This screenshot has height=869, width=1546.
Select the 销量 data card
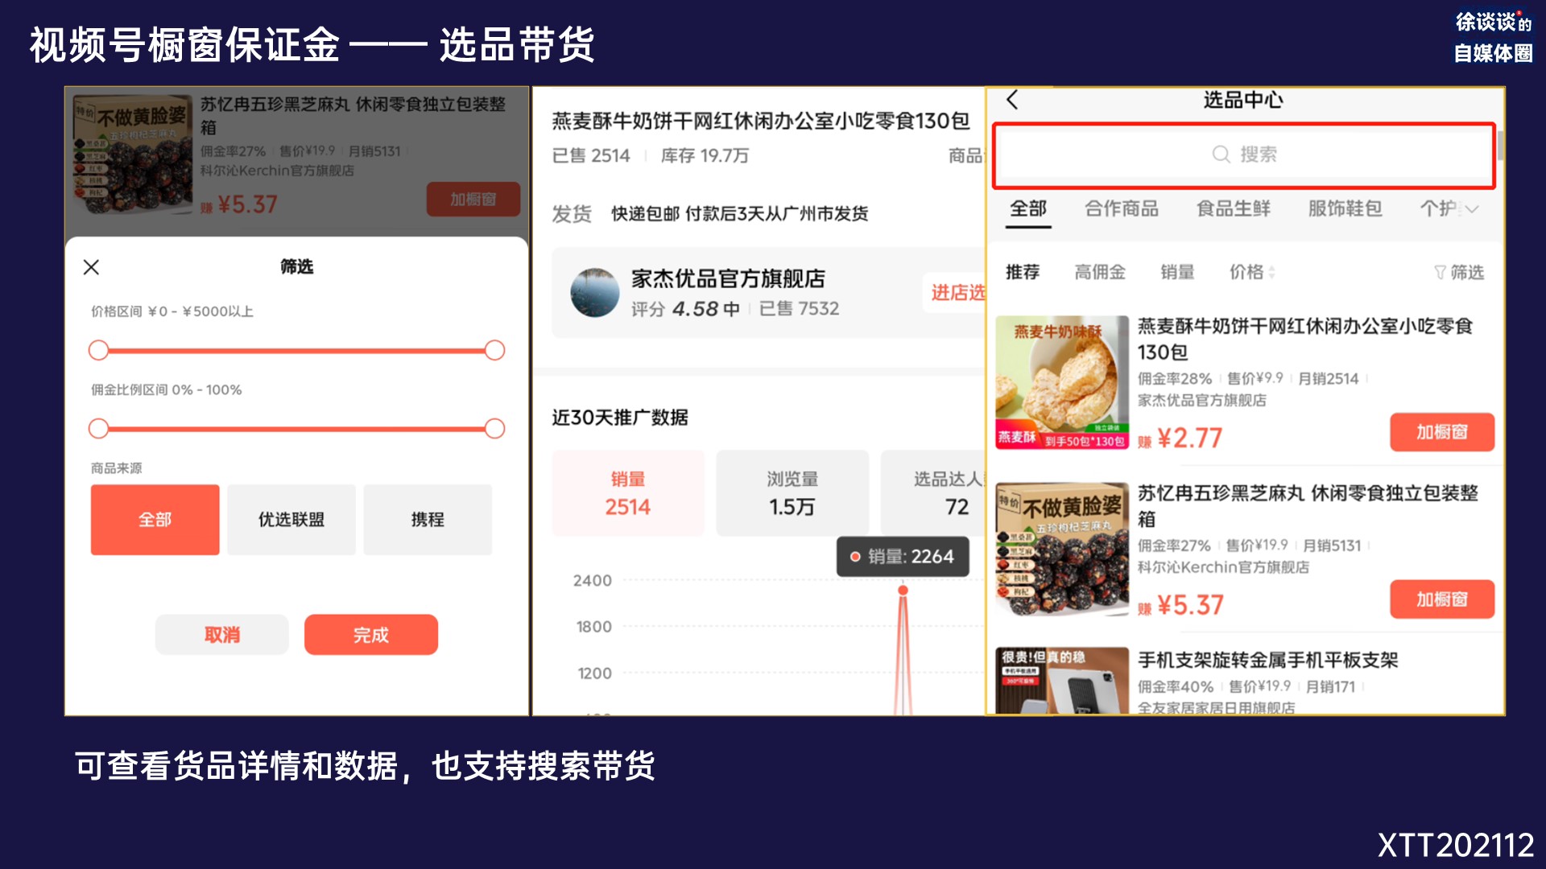point(627,493)
